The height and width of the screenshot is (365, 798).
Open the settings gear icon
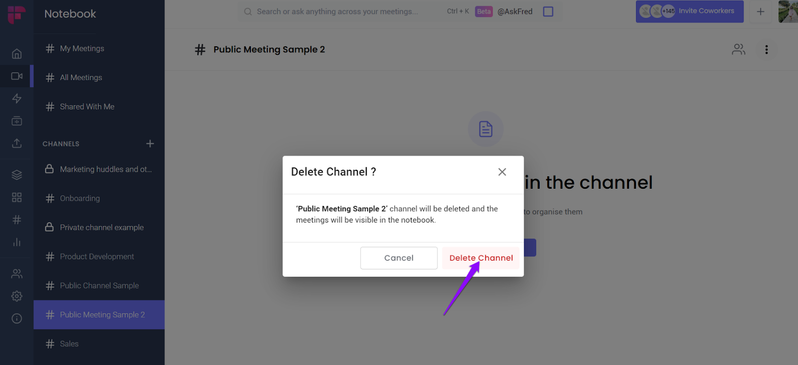click(x=16, y=296)
